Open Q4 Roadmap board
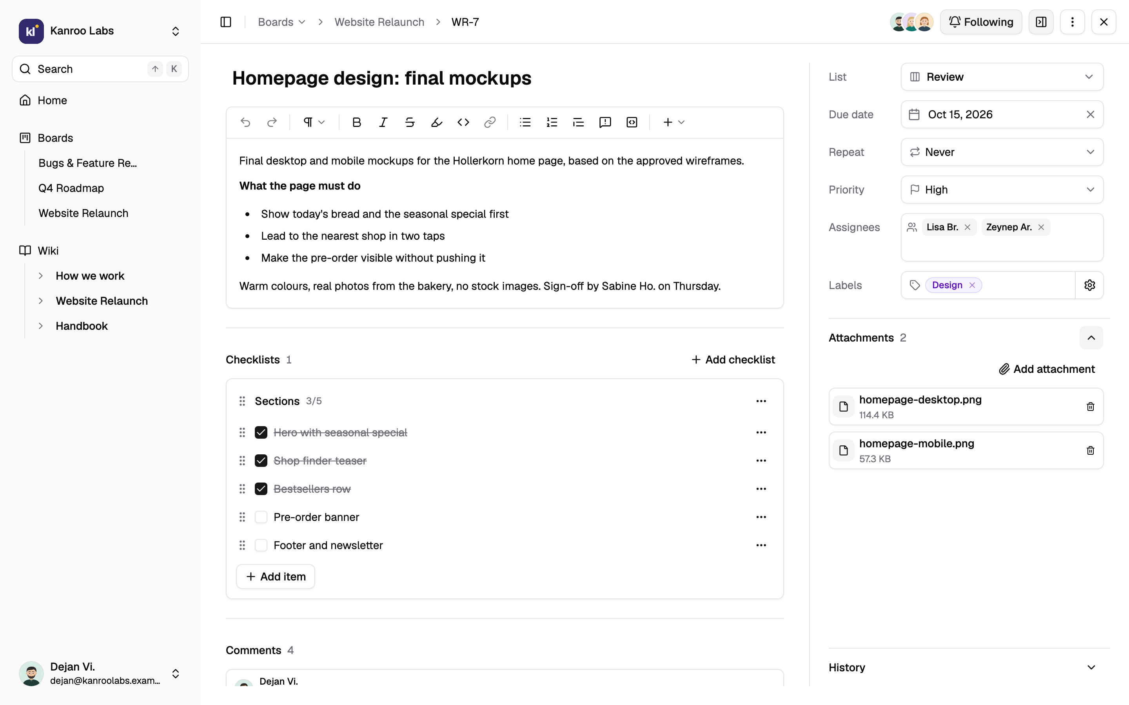This screenshot has height=705, width=1129. (x=71, y=188)
